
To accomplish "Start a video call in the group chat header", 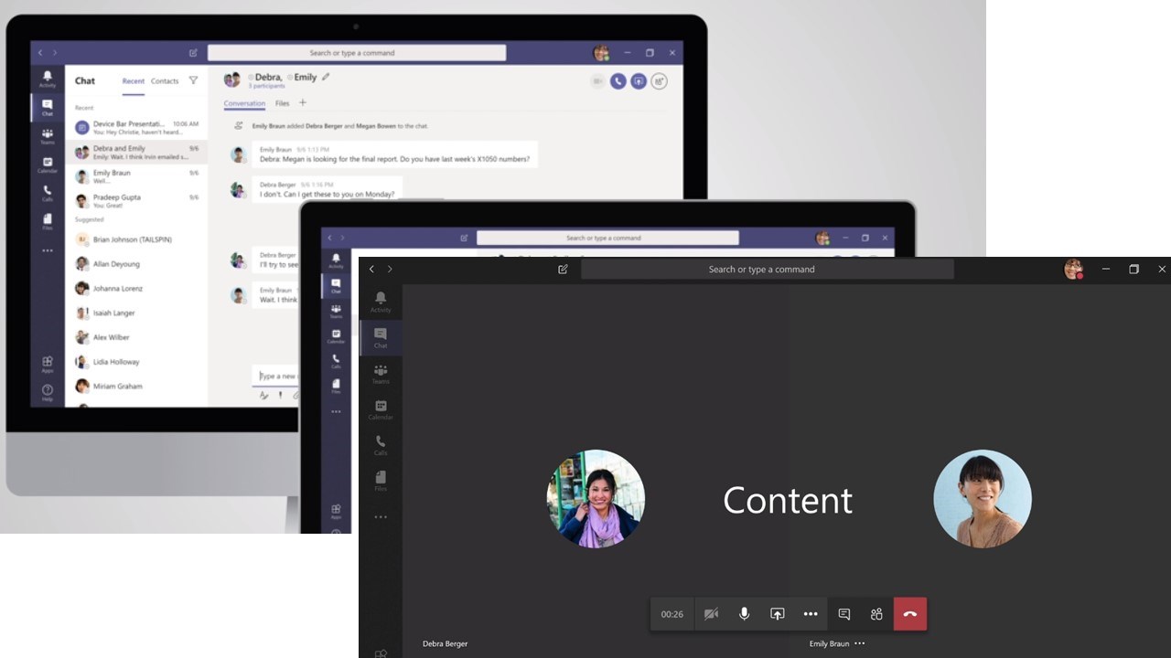I will click(x=598, y=81).
